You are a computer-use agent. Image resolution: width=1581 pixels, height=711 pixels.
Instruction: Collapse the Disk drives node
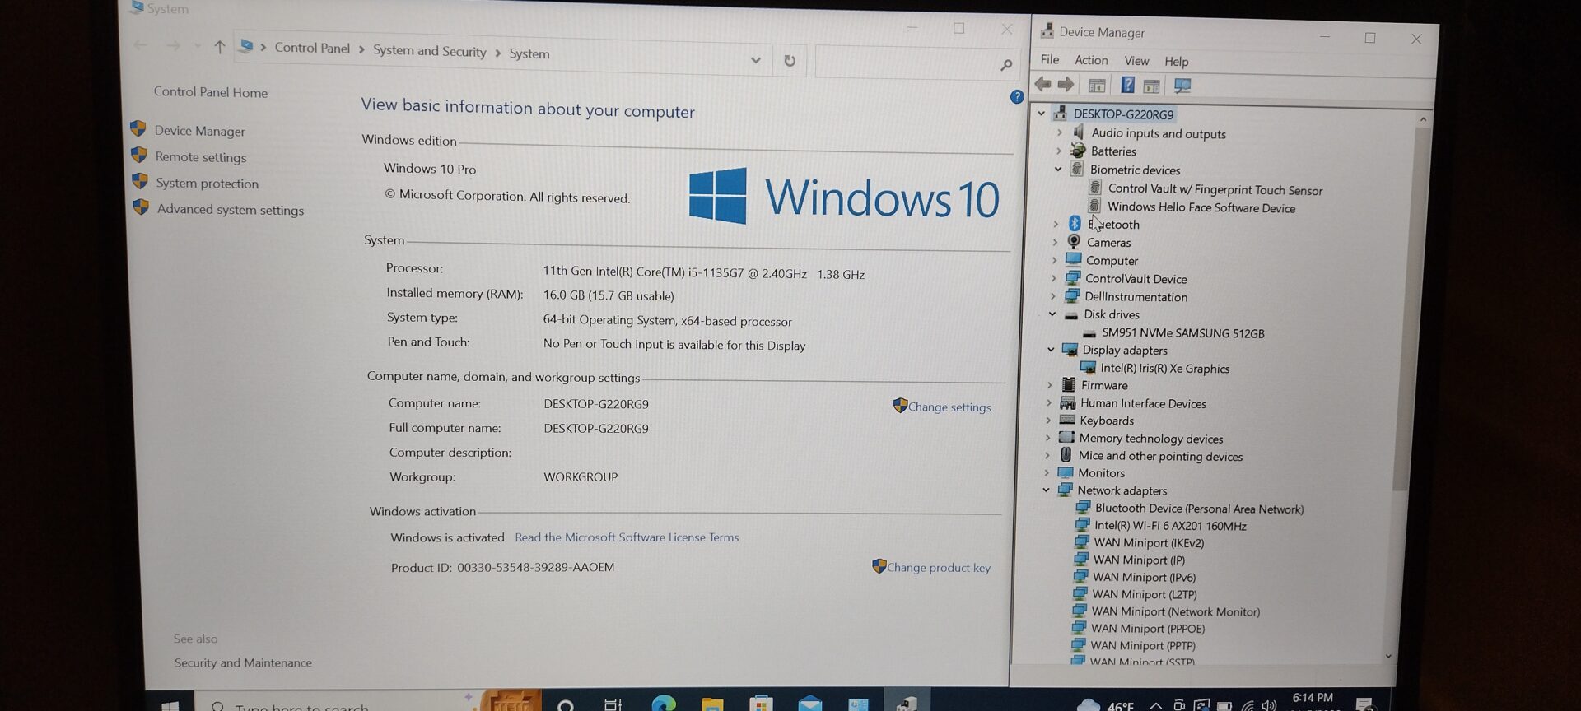coord(1052,314)
